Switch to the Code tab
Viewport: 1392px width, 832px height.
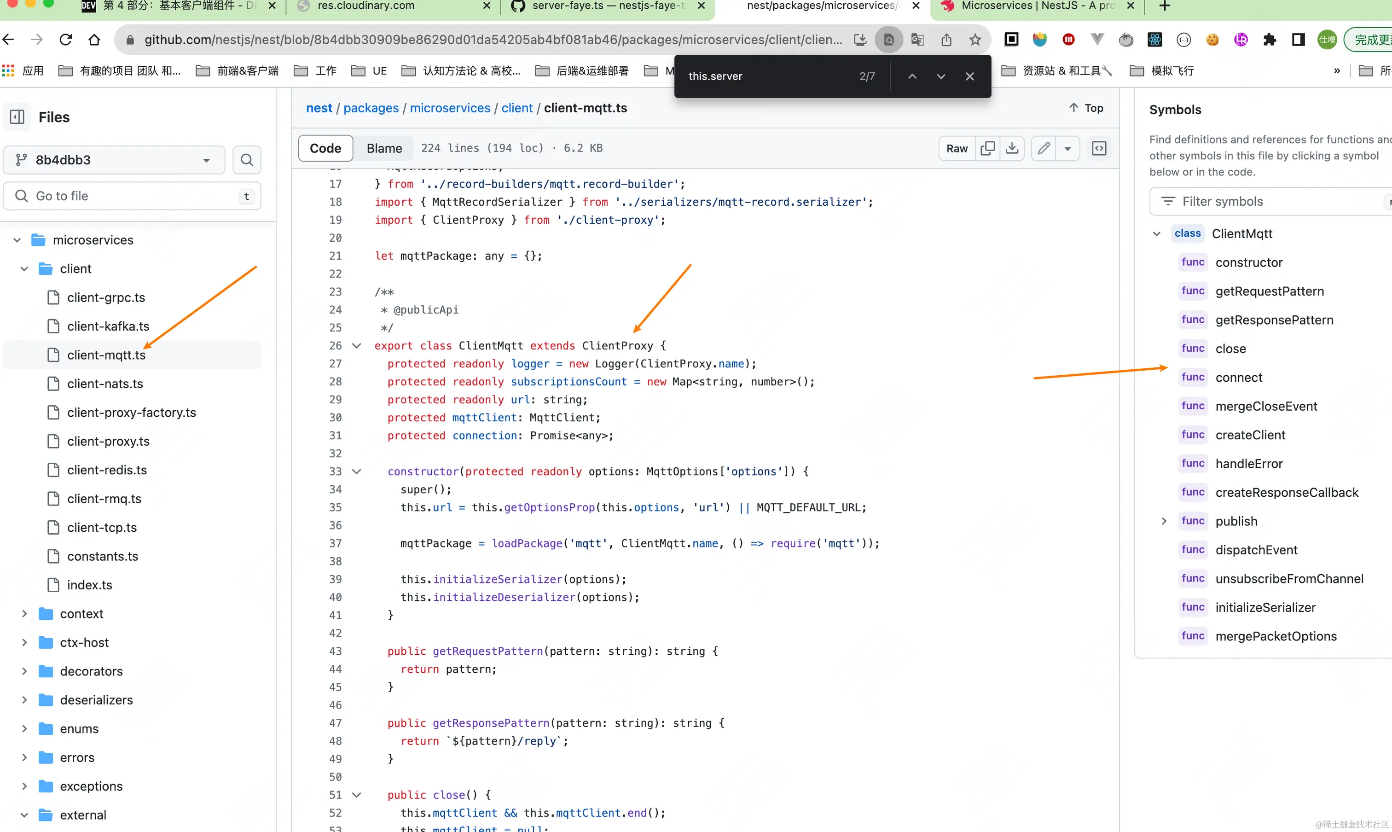tap(325, 148)
